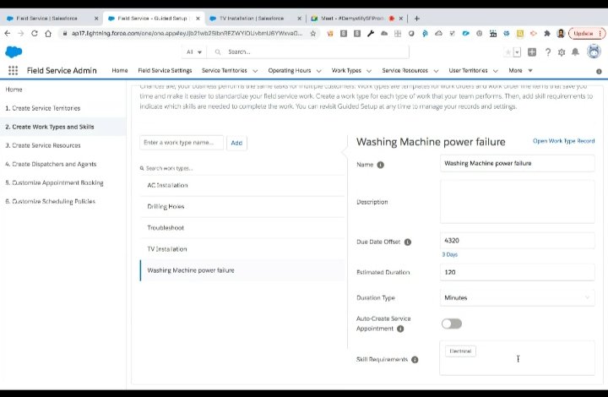Image resolution: width=608 pixels, height=397 pixels.
Task: Close the TV Installation browser tab
Action: [299, 19]
